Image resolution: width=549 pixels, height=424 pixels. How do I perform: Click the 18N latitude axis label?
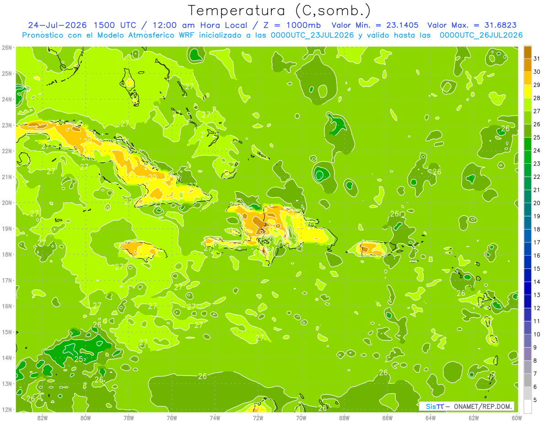(x=6, y=254)
